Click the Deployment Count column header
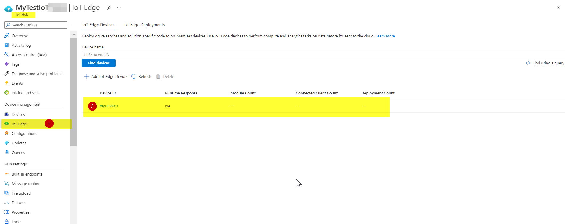This screenshot has height=224, width=565. pos(378,93)
